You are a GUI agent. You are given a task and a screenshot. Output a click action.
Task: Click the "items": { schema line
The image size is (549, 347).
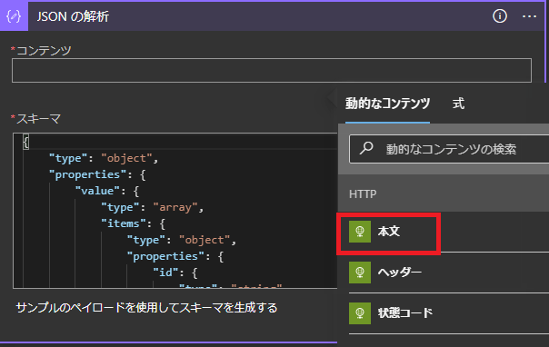point(133,223)
